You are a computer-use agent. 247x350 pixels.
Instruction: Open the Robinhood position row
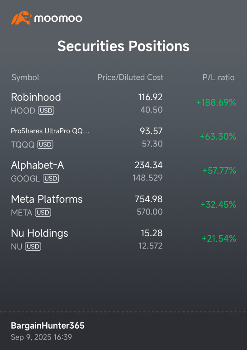point(123,103)
